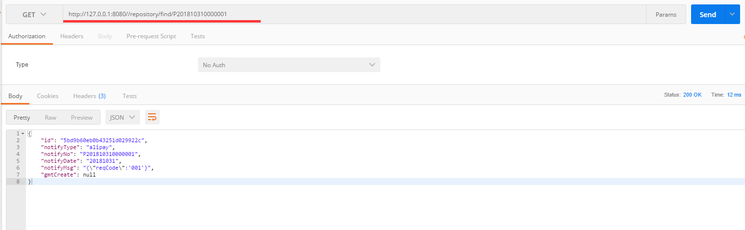
Task: Select the Pretty view mode
Action: (22, 117)
